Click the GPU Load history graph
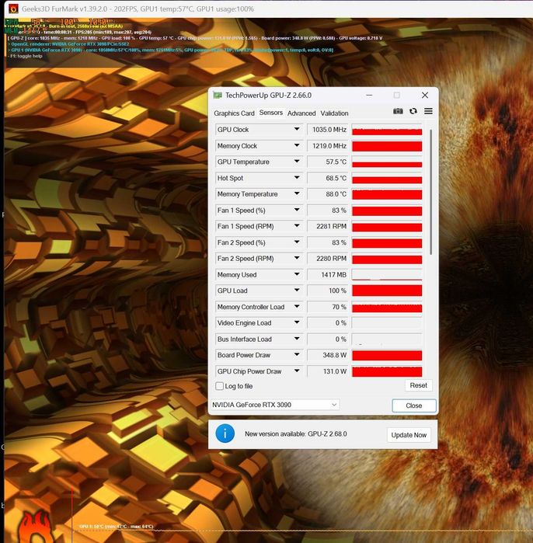Viewport: 533px width, 543px height. click(x=387, y=291)
